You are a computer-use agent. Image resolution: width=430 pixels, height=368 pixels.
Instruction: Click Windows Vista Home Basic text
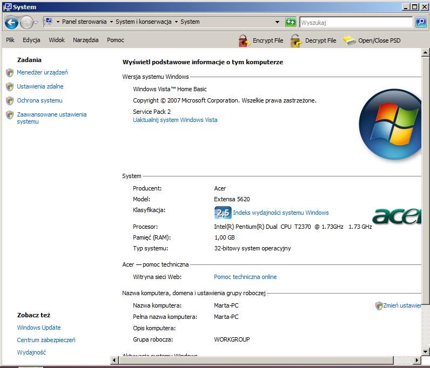tap(170, 89)
